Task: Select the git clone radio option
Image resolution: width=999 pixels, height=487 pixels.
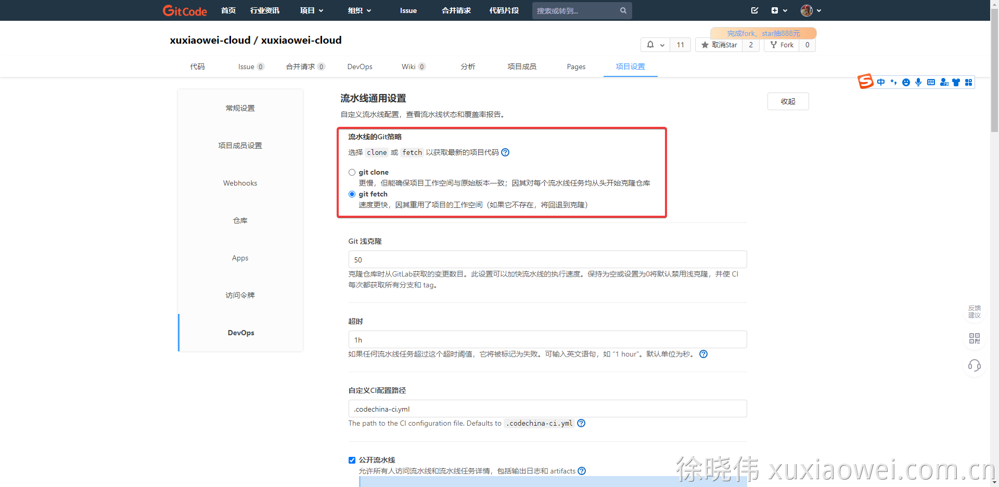Action: (352, 173)
